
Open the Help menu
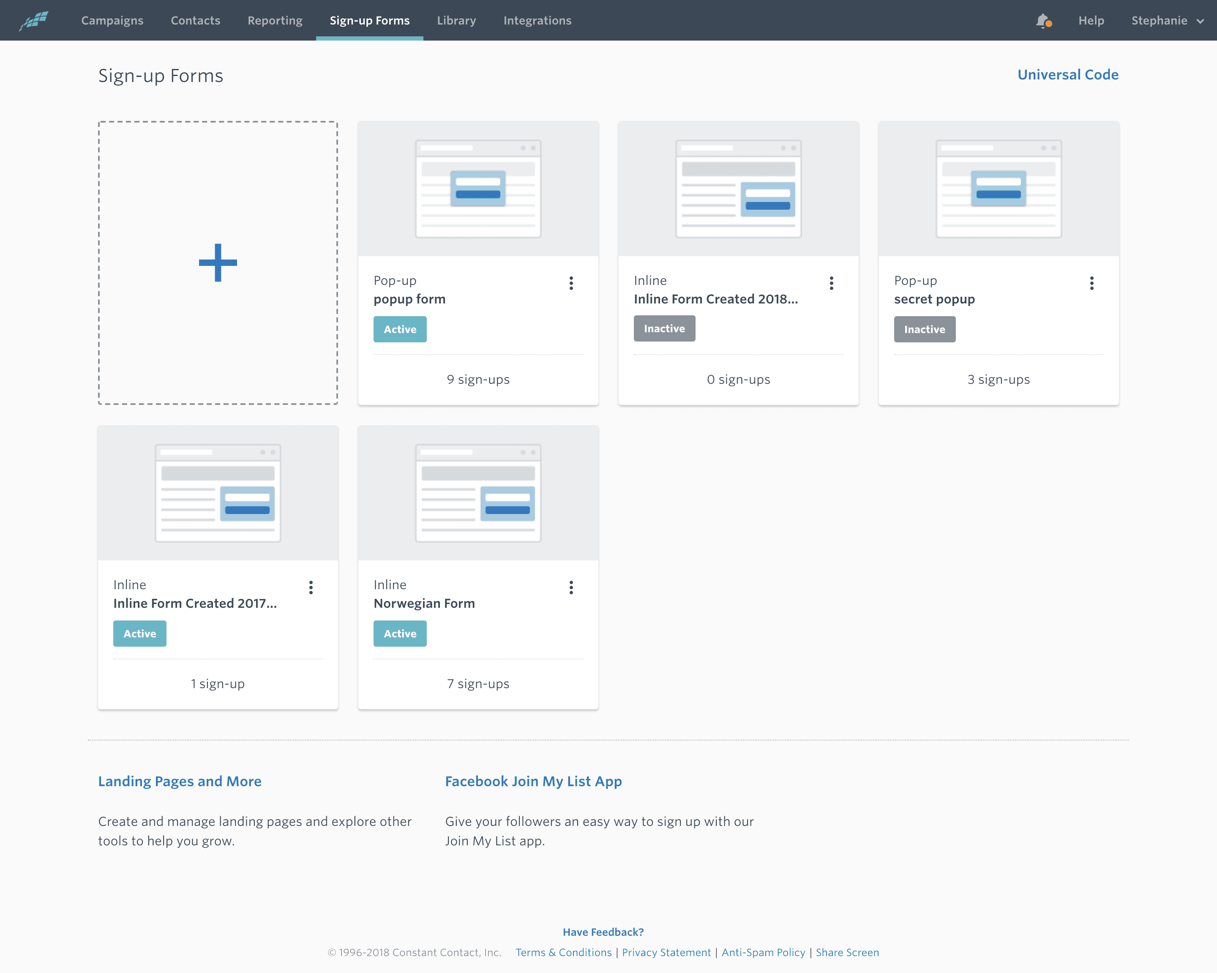click(x=1091, y=20)
